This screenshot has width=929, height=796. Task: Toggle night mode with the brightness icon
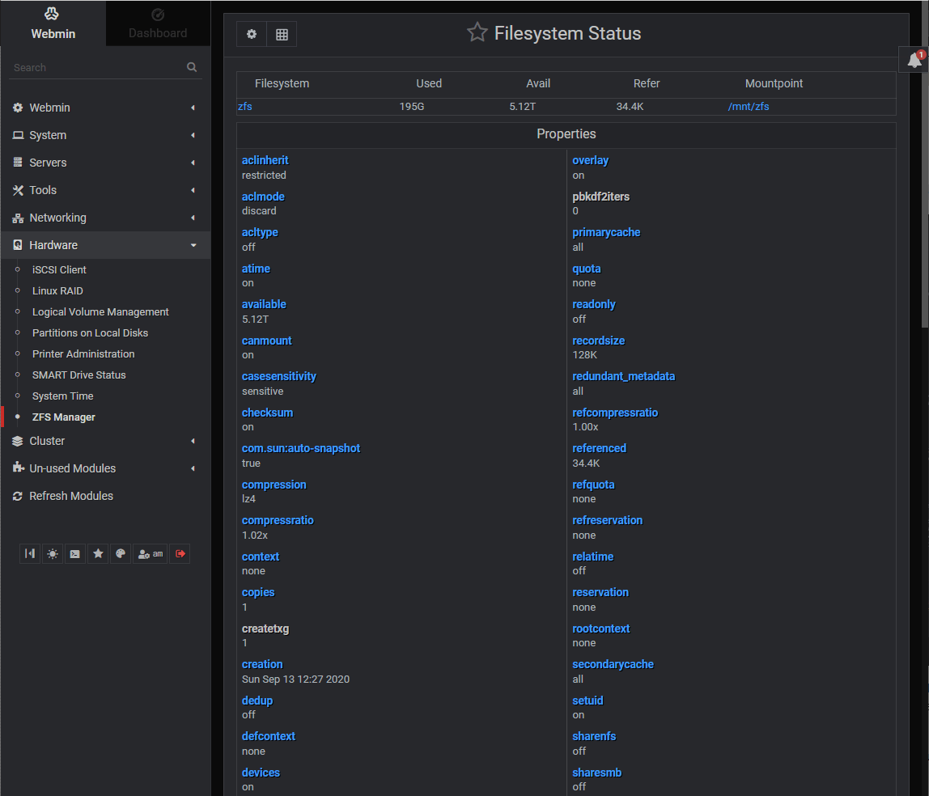53,553
